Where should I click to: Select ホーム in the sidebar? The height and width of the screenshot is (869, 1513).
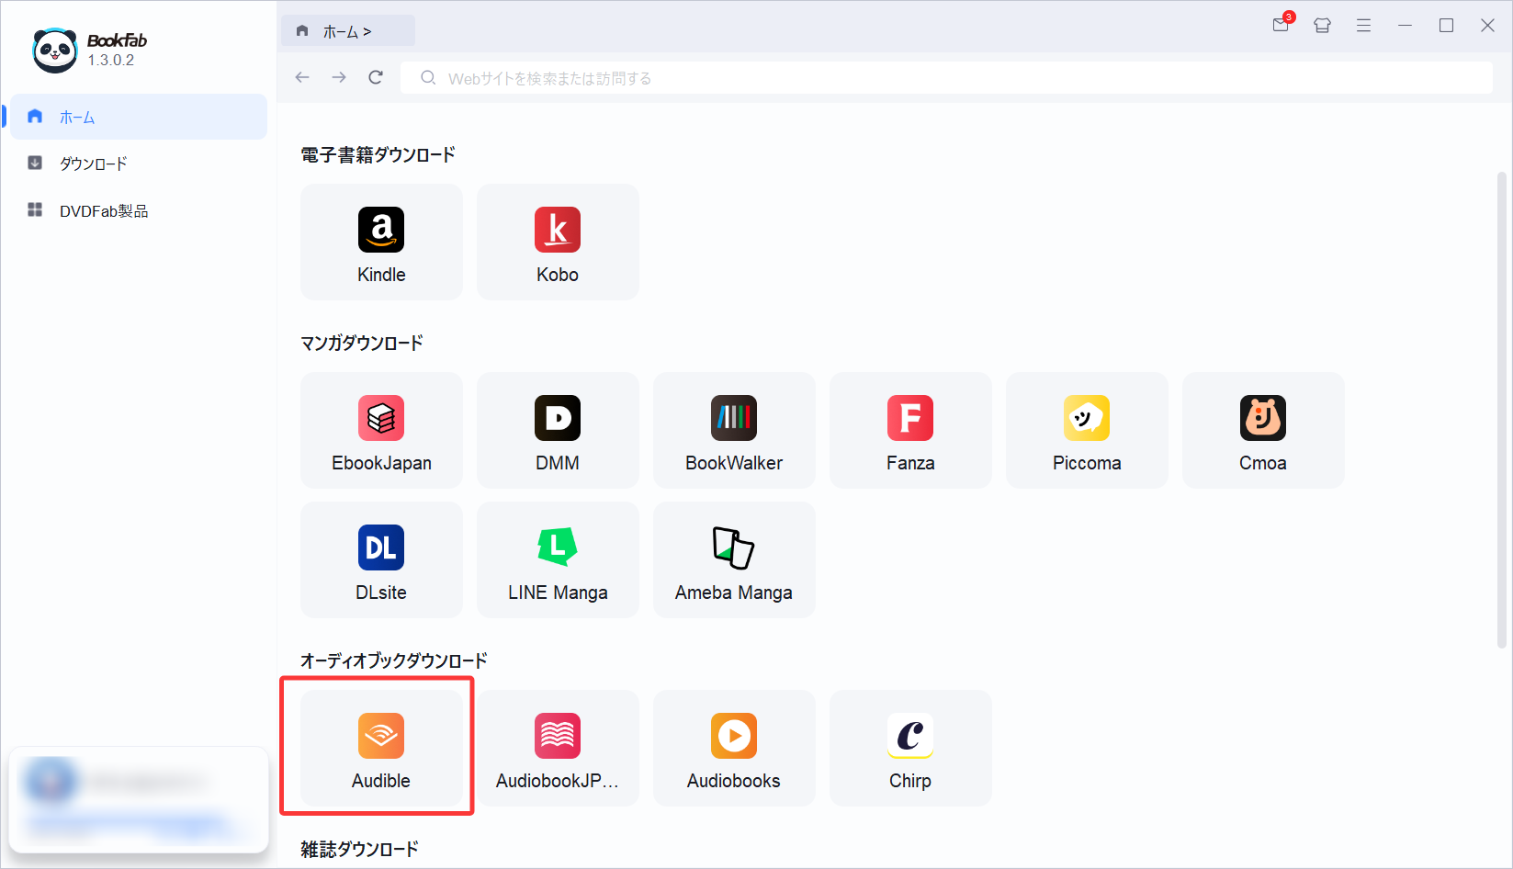pos(139,117)
